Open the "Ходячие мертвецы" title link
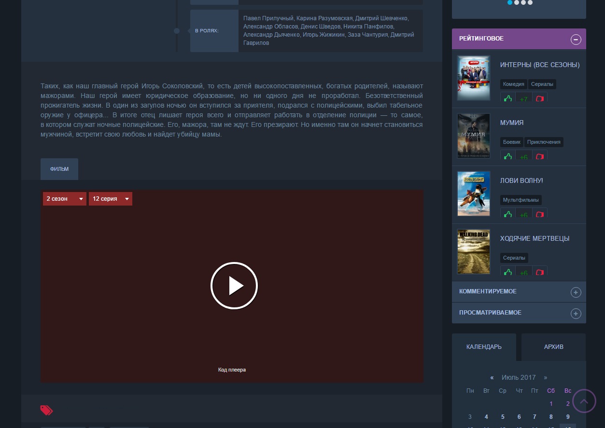This screenshot has width=605, height=428. click(535, 238)
